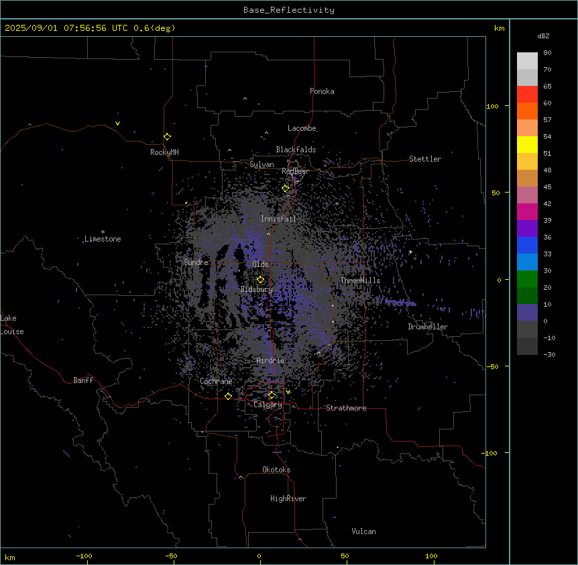
Task: Select the RedDeer label
Action: pyautogui.click(x=295, y=171)
